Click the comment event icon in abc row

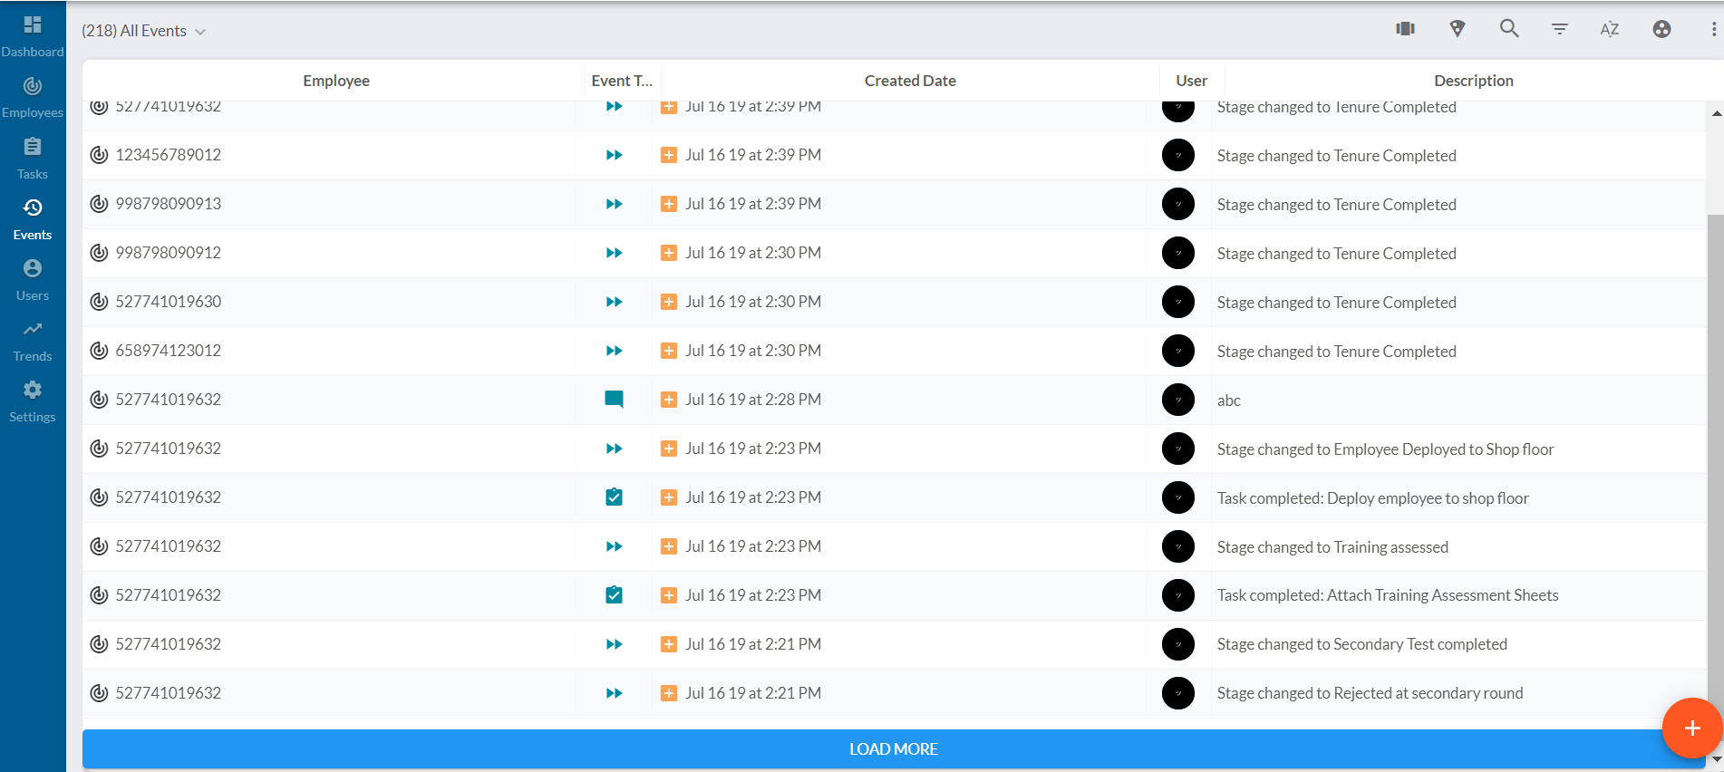click(614, 400)
